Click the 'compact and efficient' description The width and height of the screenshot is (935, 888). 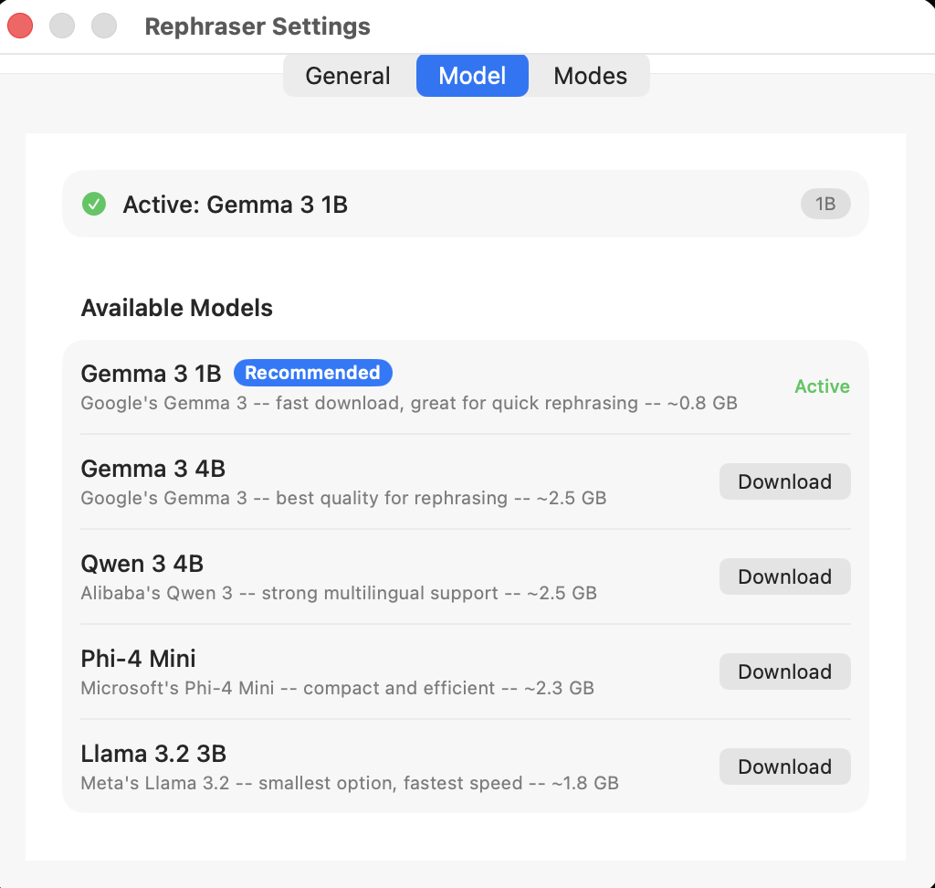pos(338,688)
